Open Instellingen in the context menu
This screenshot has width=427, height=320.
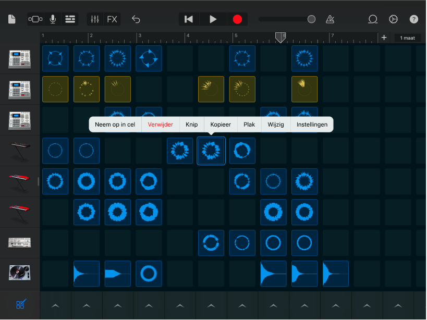(x=312, y=125)
